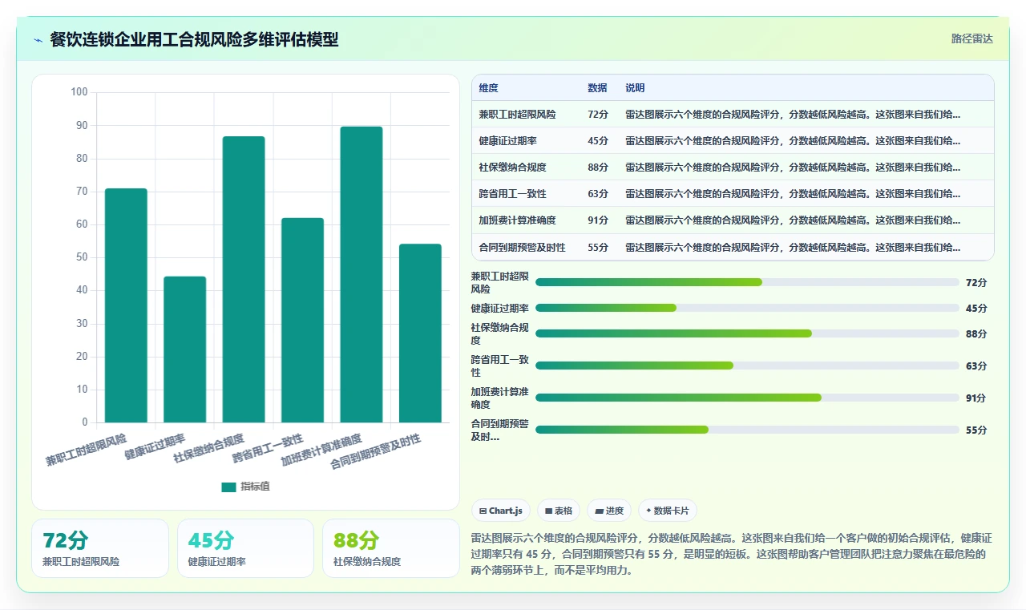This screenshot has height=610, width=1026.
Task: Click the 加班费计算准确度 bar in chart
Action: [362, 274]
